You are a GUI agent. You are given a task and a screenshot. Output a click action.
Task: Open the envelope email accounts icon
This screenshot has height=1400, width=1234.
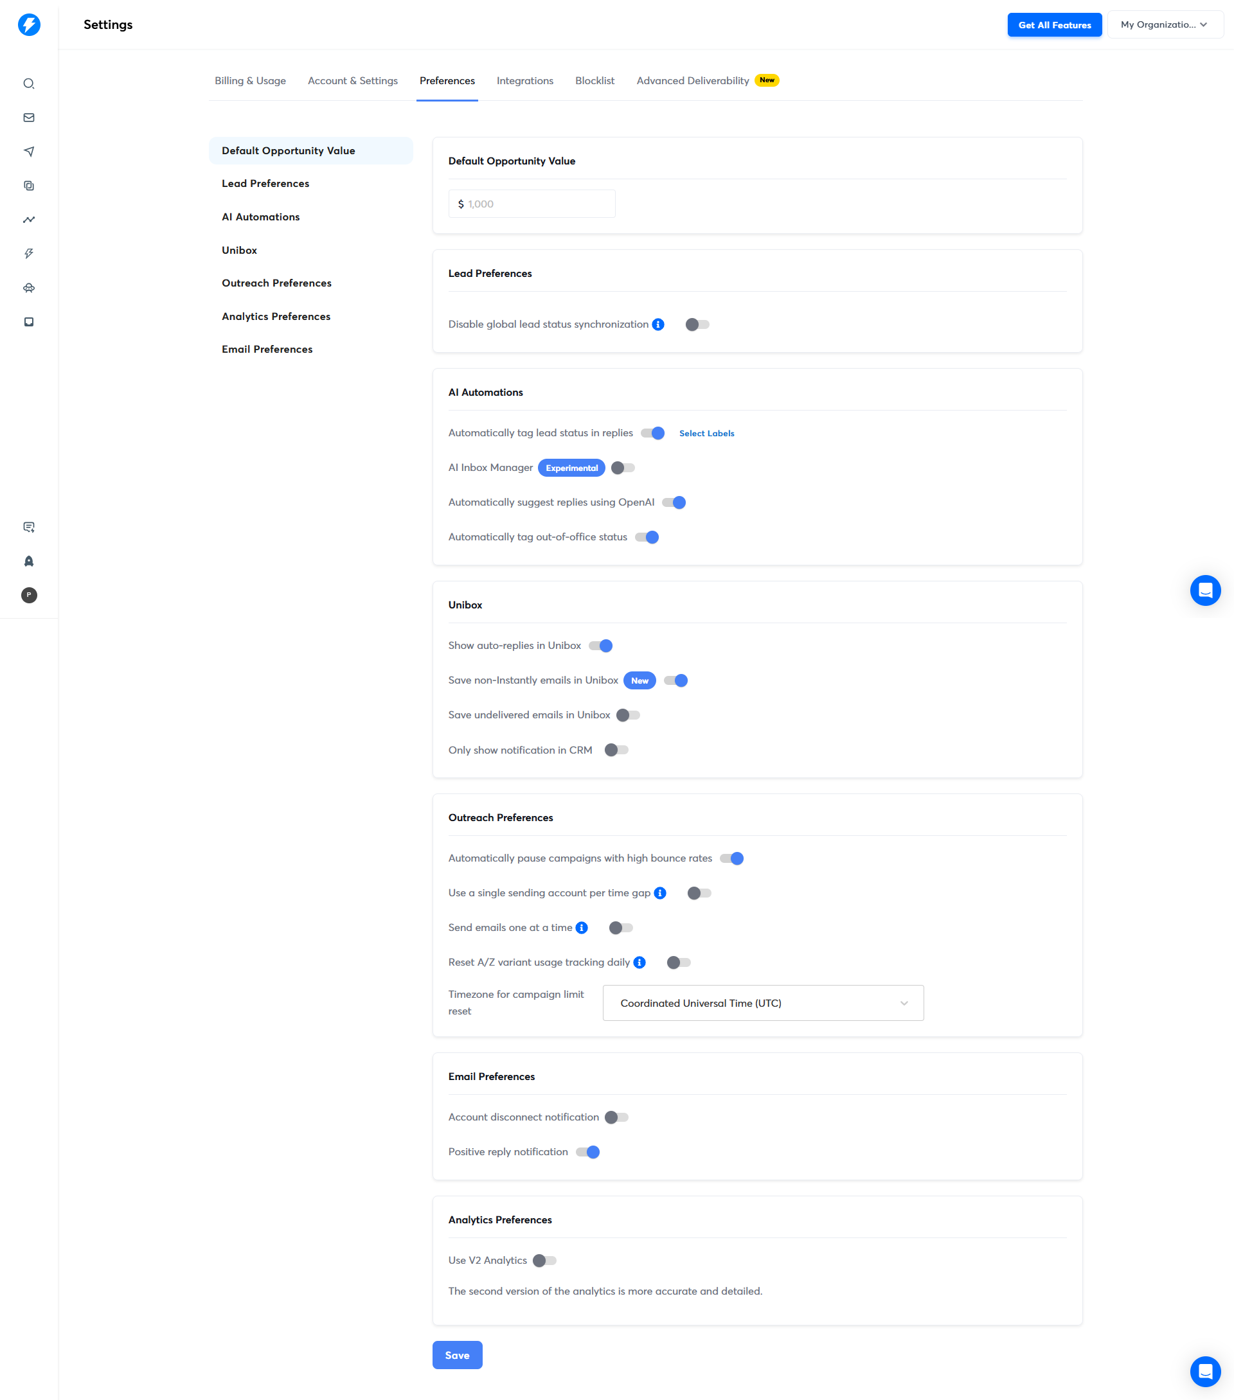(29, 118)
